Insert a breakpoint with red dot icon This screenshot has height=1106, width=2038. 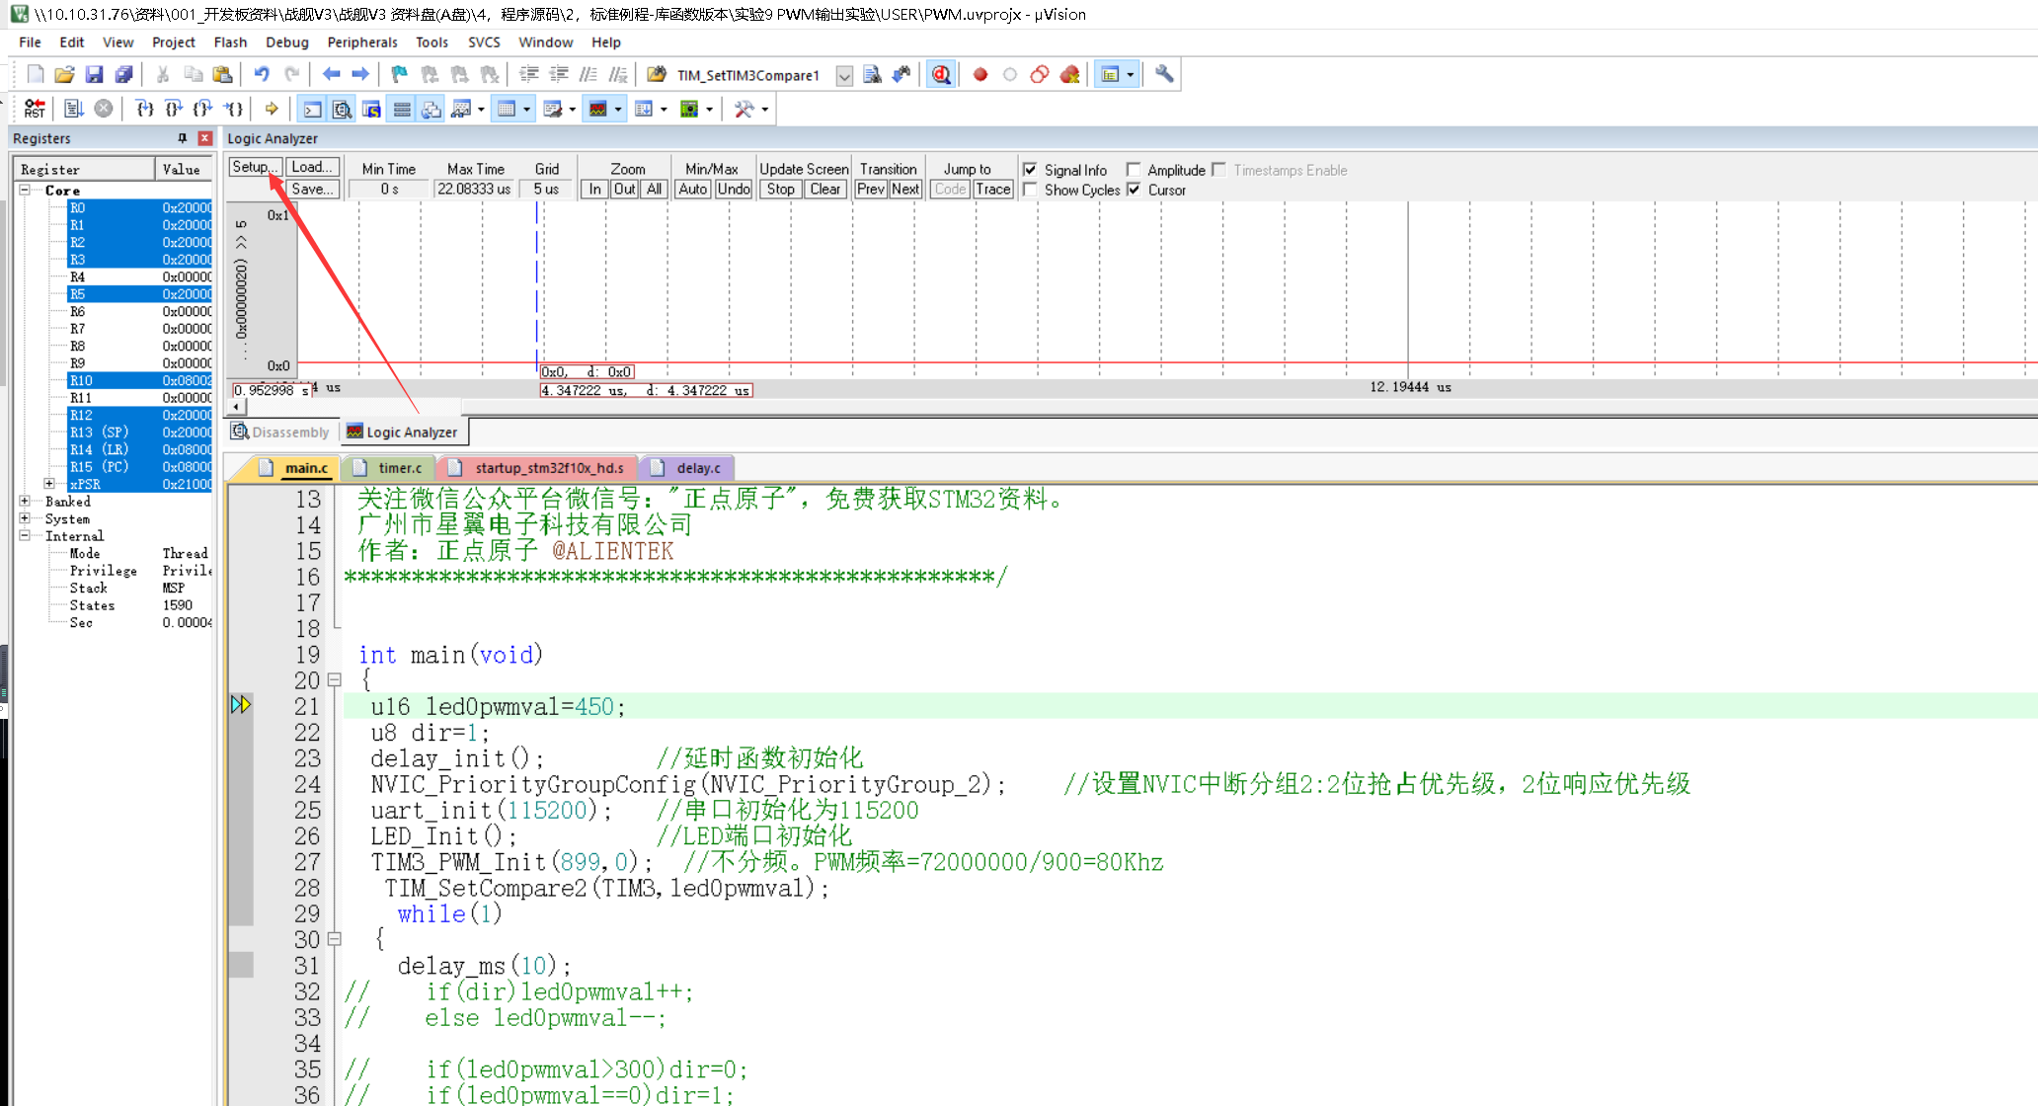[980, 74]
